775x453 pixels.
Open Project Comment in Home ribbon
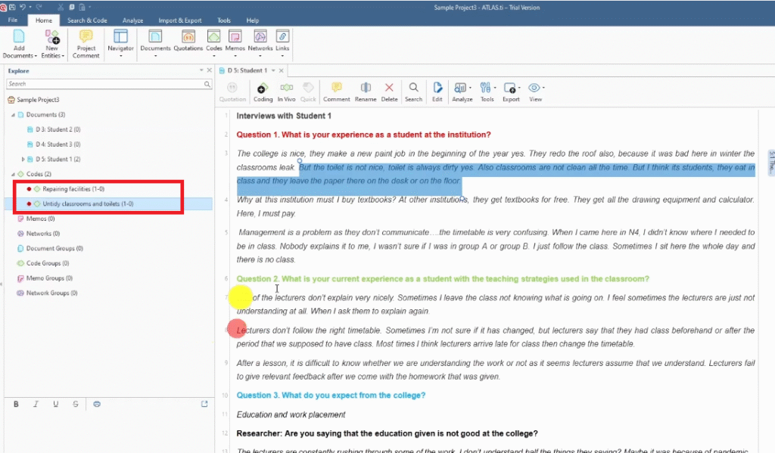click(x=86, y=45)
